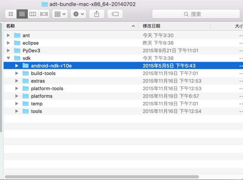Click the date 2015年5月5日 下午5:43
This screenshot has height=180, width=243.
pos(169,66)
